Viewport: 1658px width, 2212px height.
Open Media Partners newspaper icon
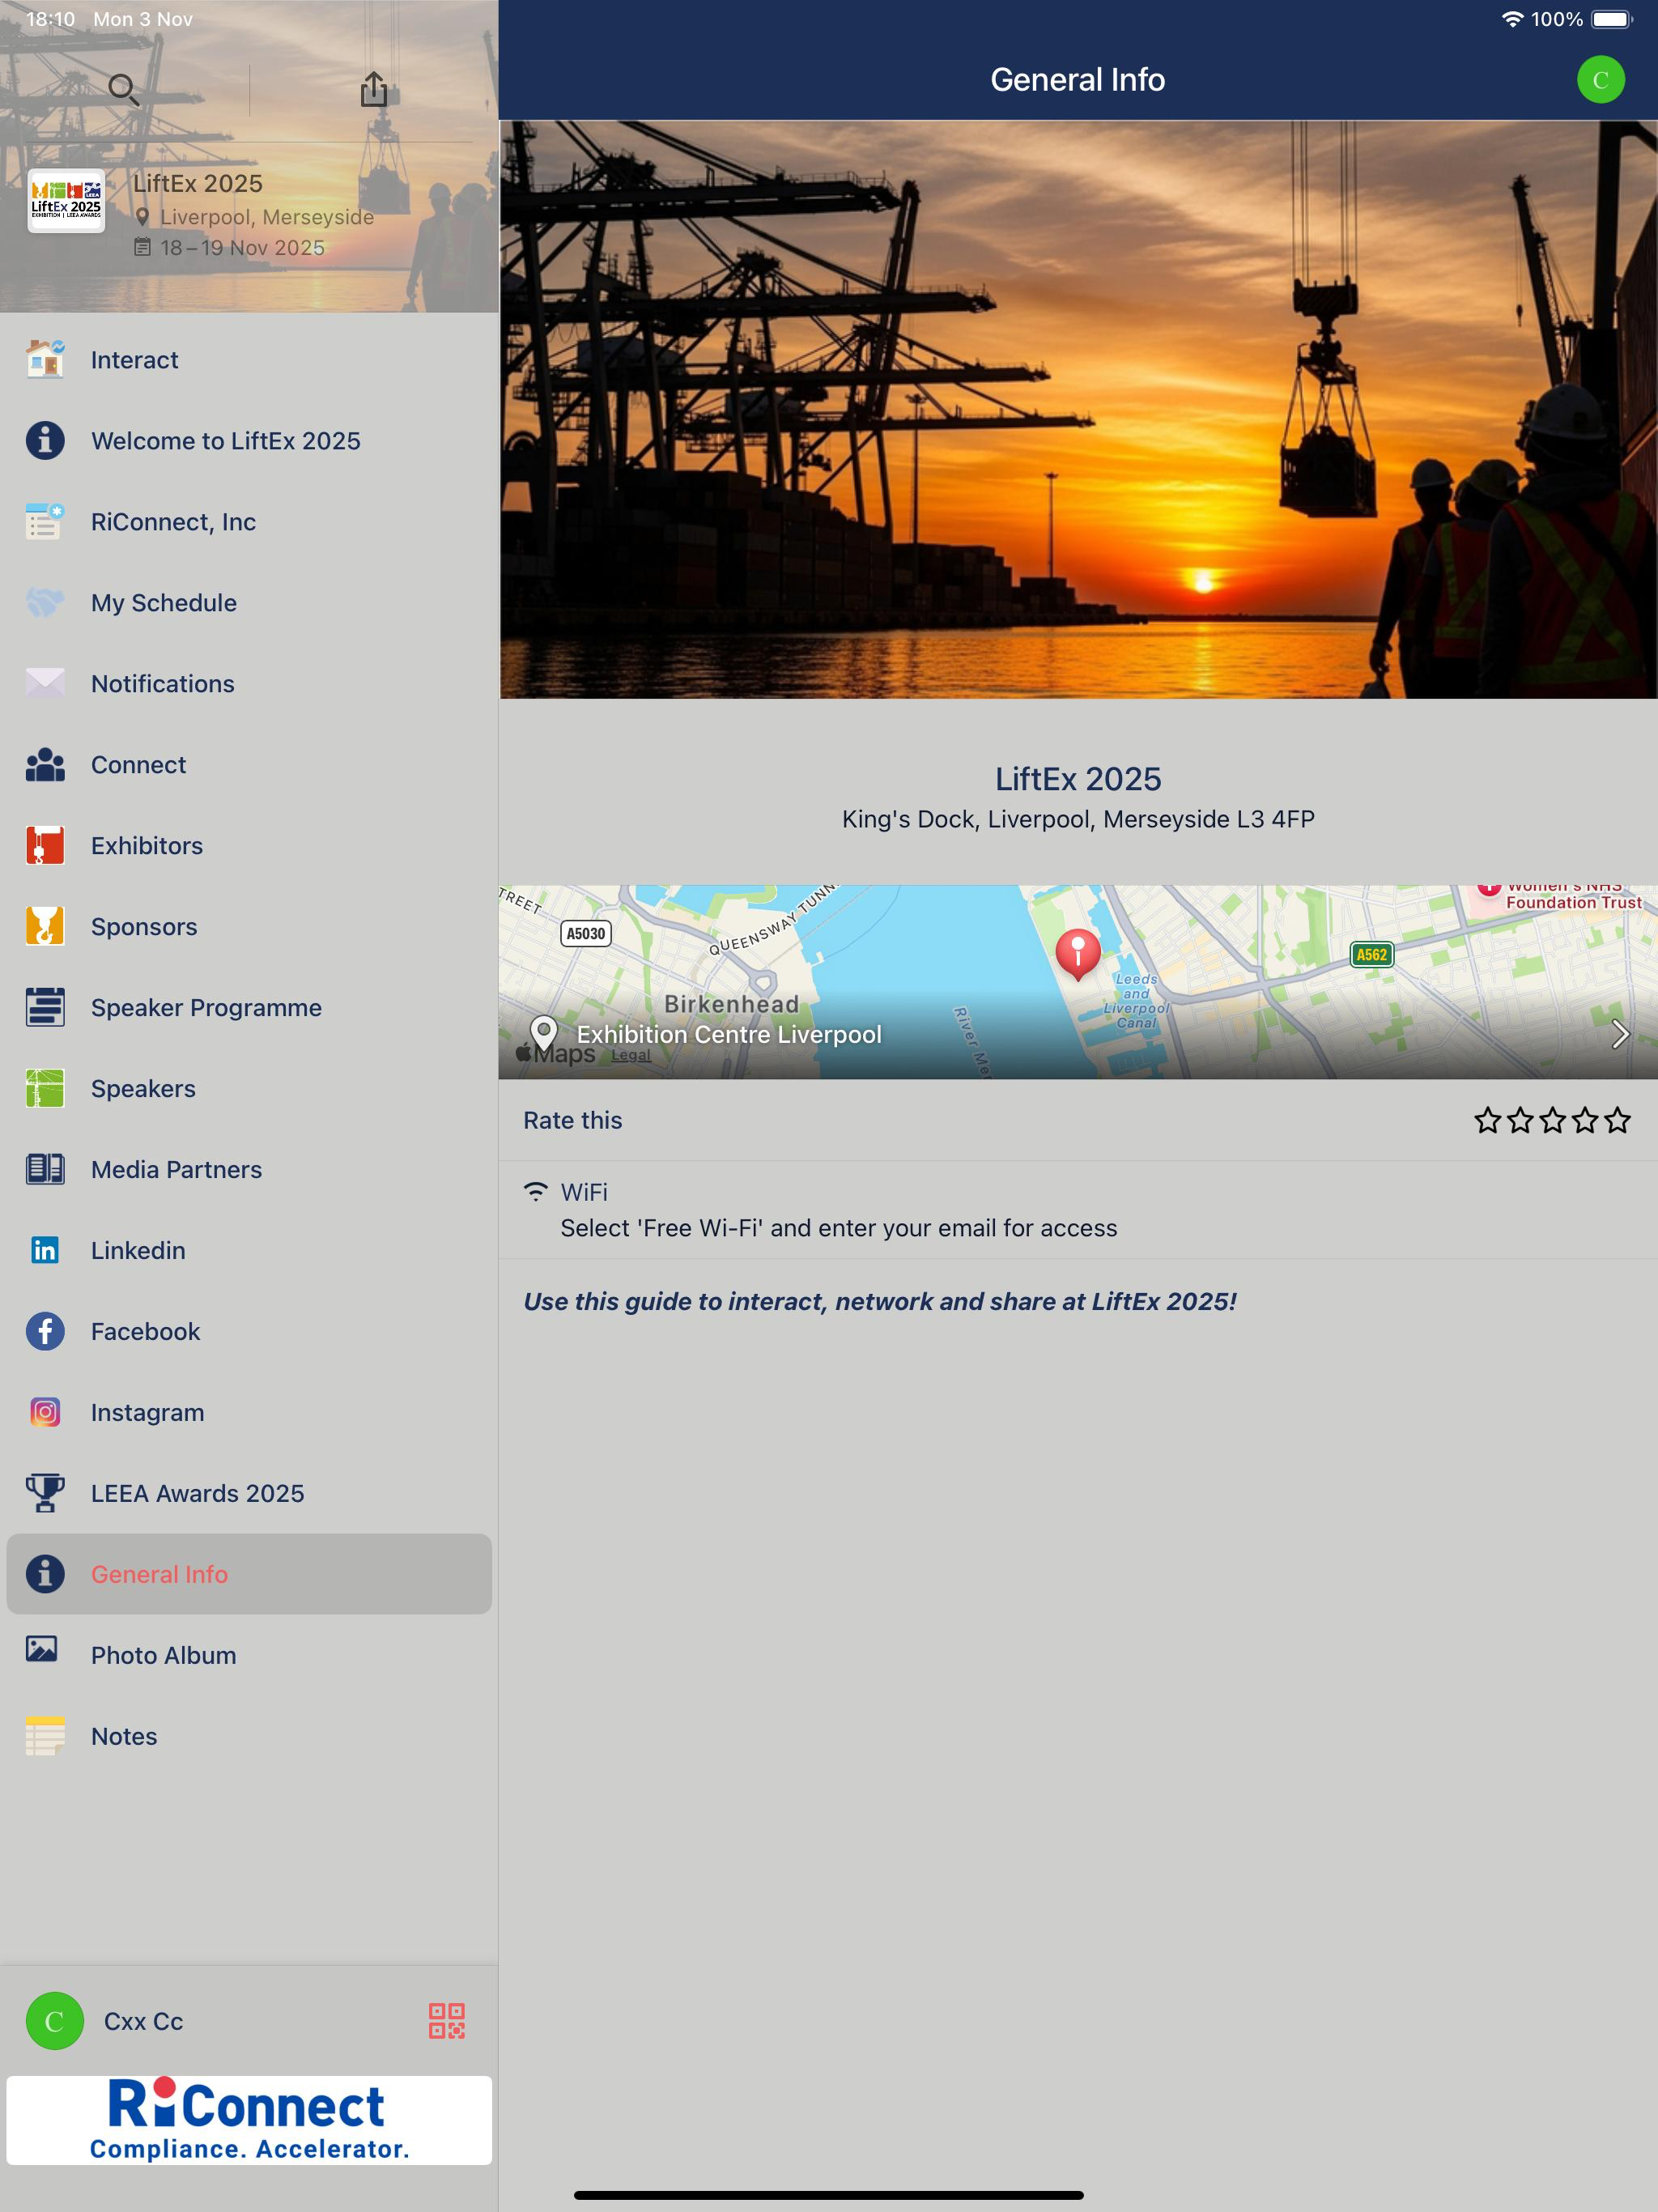tap(45, 1169)
